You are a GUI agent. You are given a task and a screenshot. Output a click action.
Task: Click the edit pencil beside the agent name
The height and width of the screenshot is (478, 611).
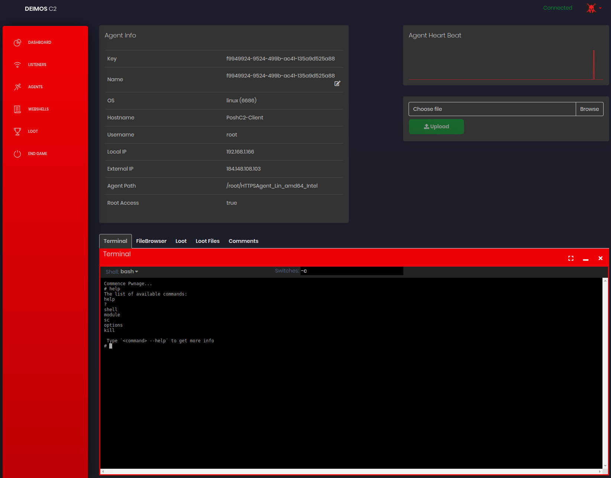pos(337,83)
